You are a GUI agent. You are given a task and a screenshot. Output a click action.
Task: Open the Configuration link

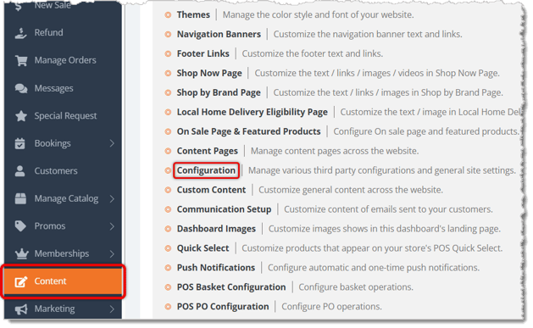[x=206, y=170]
